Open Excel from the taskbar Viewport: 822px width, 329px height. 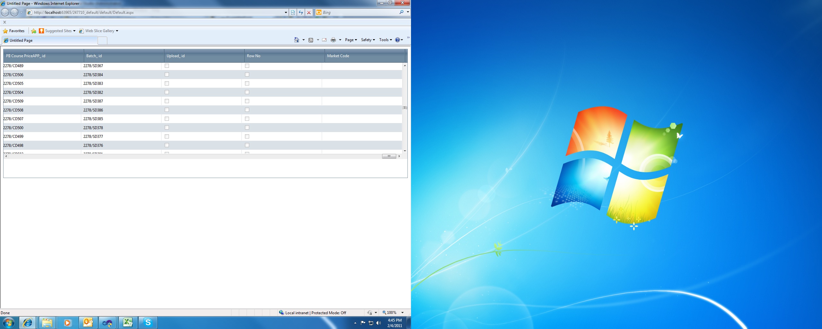[x=128, y=323]
